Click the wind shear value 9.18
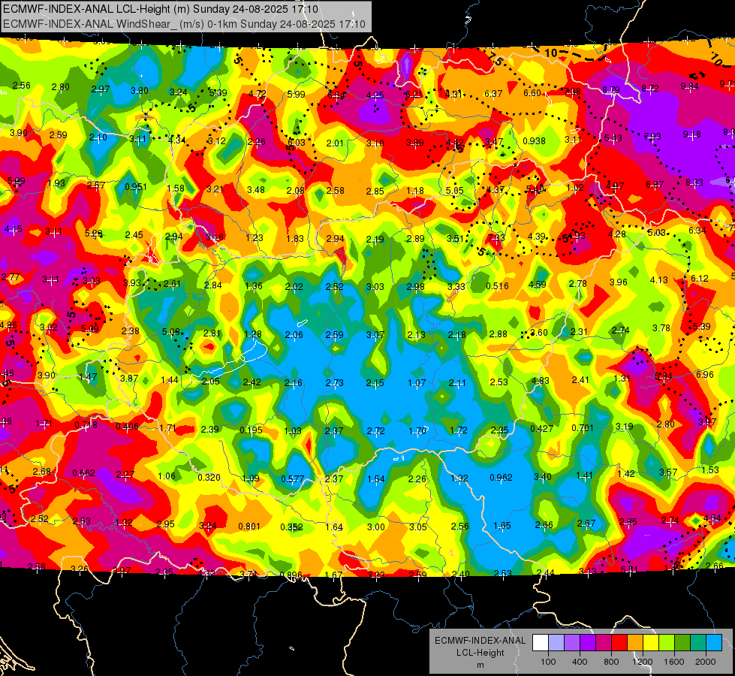This screenshot has height=676, width=735. coord(692,134)
